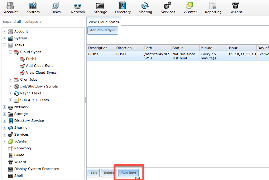Expand the Network tree node
269x180 pixels.
tap(5, 107)
